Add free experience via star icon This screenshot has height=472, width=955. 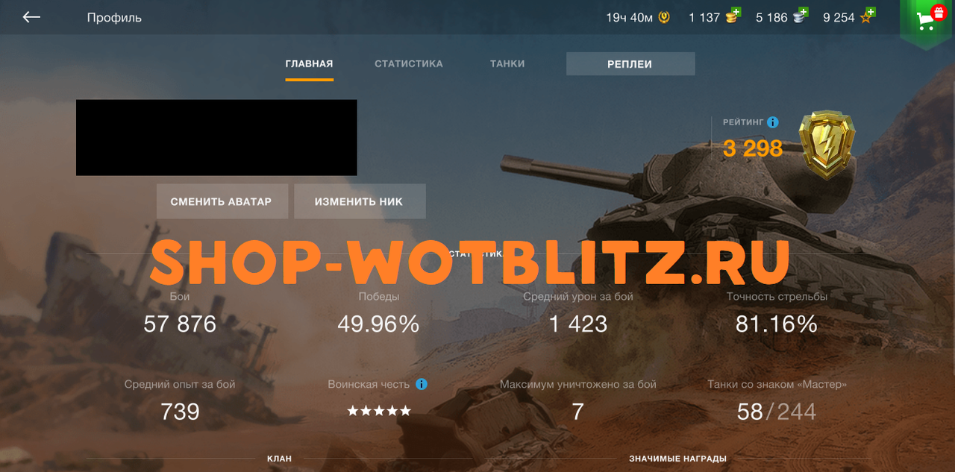pos(866,16)
